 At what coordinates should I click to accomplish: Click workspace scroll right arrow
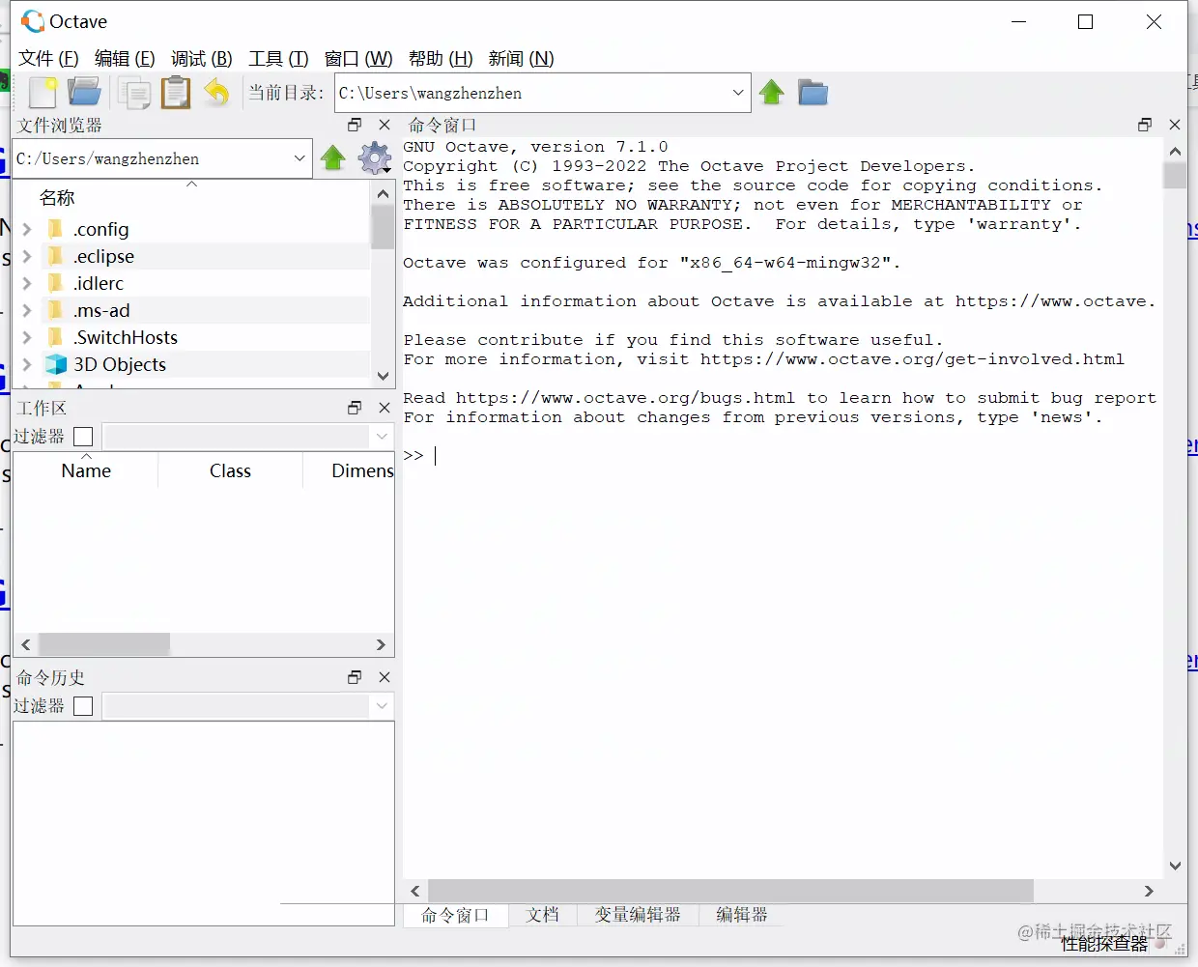click(381, 644)
